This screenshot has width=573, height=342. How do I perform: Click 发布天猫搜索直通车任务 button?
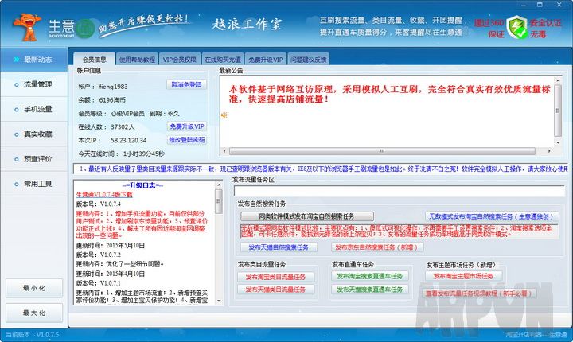click(x=370, y=290)
